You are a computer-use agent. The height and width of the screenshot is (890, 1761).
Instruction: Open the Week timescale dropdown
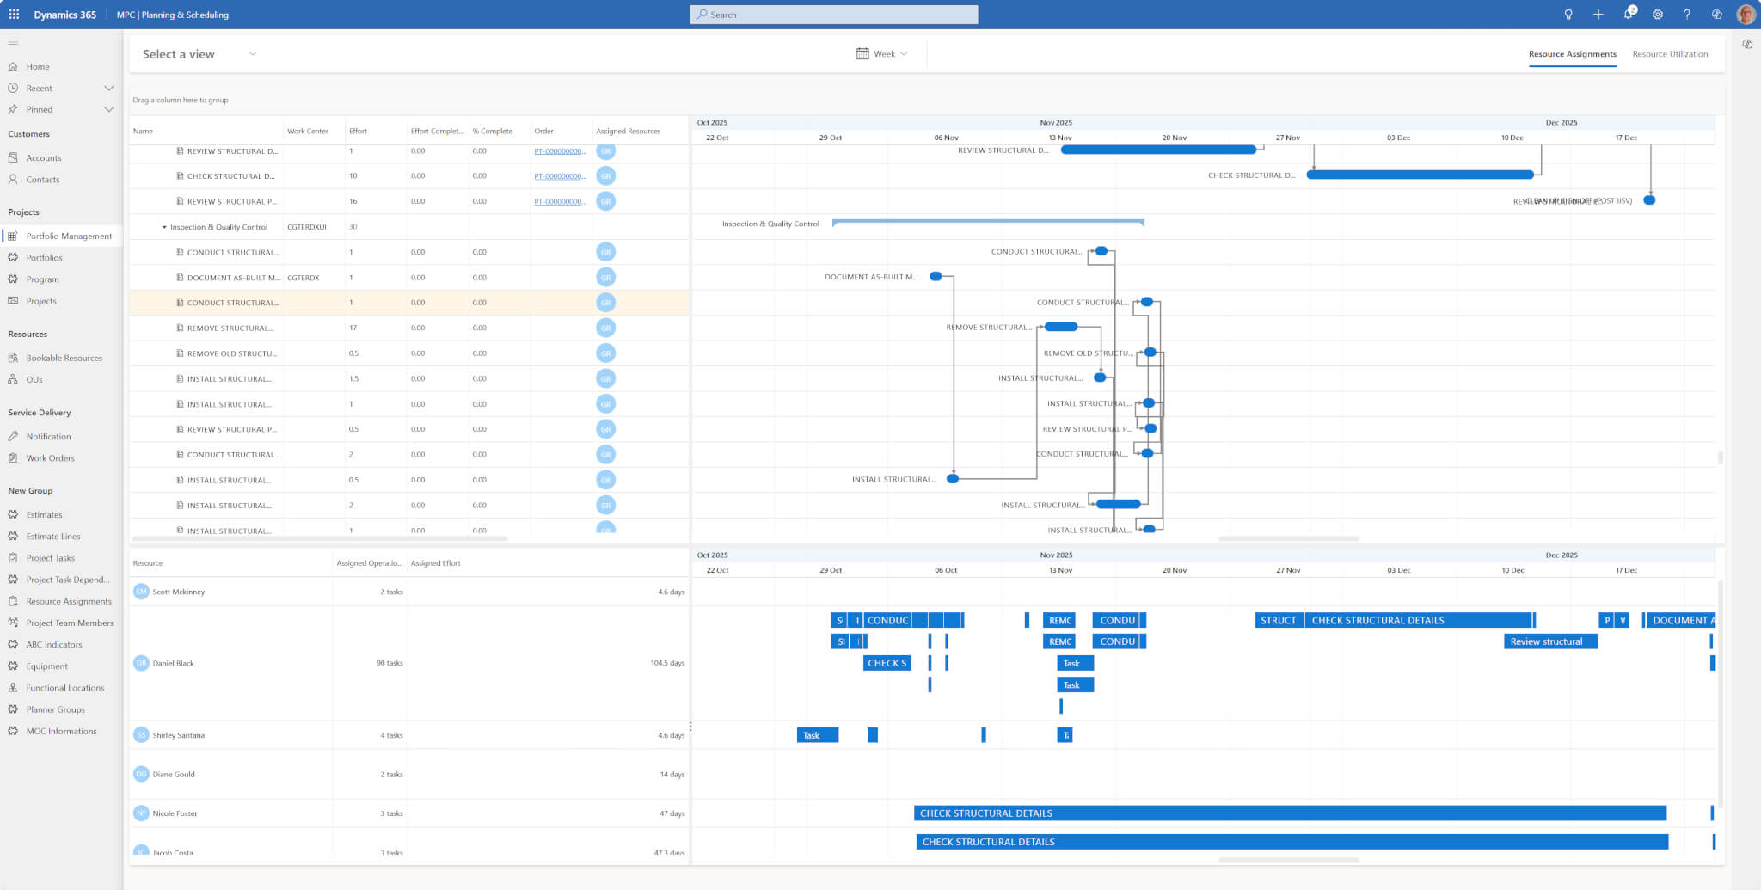(883, 54)
